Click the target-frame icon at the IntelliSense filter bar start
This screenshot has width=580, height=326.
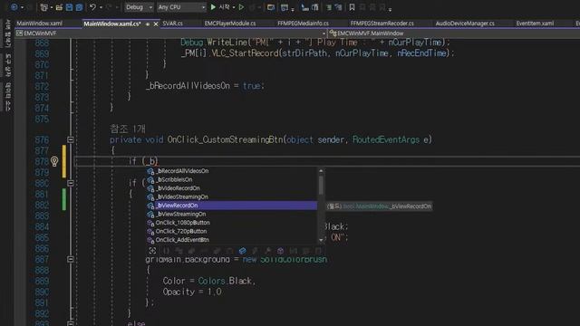coord(152,251)
